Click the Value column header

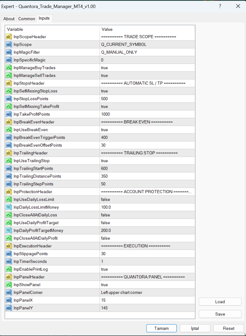[x=147, y=29]
